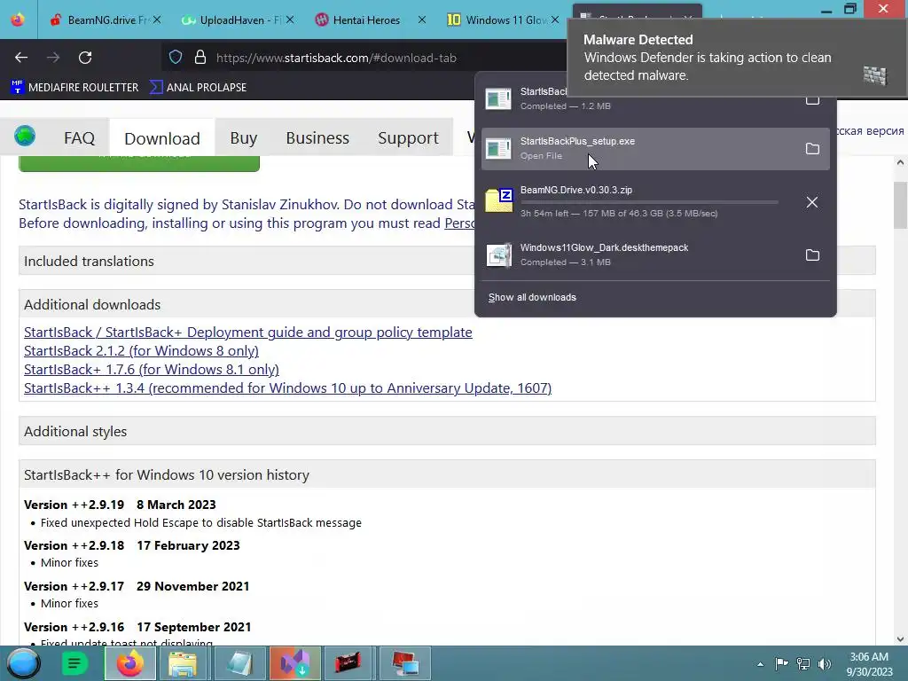Viewport: 908px width, 681px height.
Task: Click the green download button
Action: tap(139, 163)
